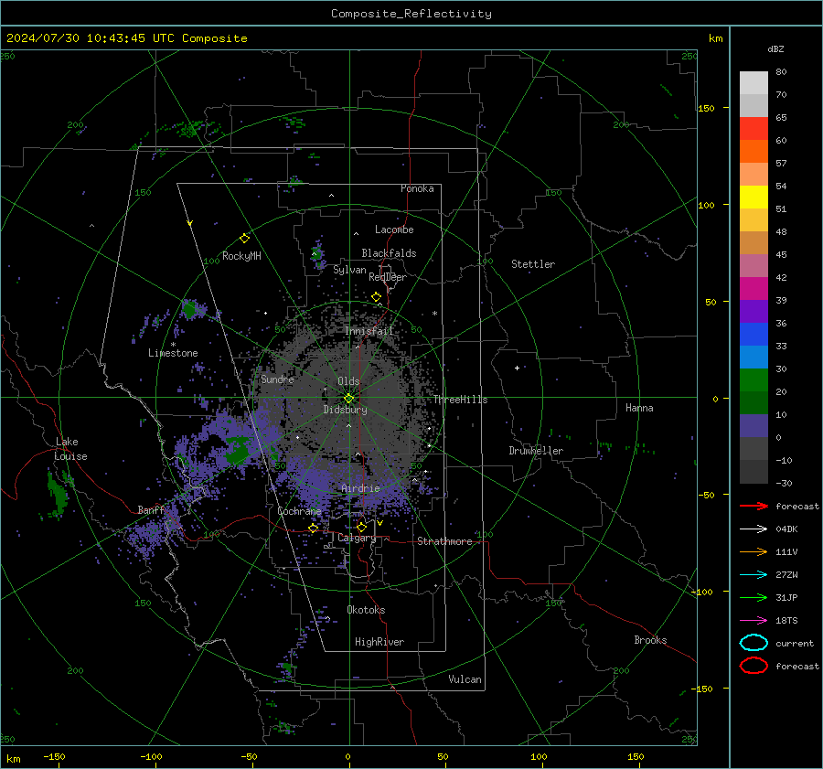Click the lightest gray swatch beside 80 dBZ

point(754,83)
